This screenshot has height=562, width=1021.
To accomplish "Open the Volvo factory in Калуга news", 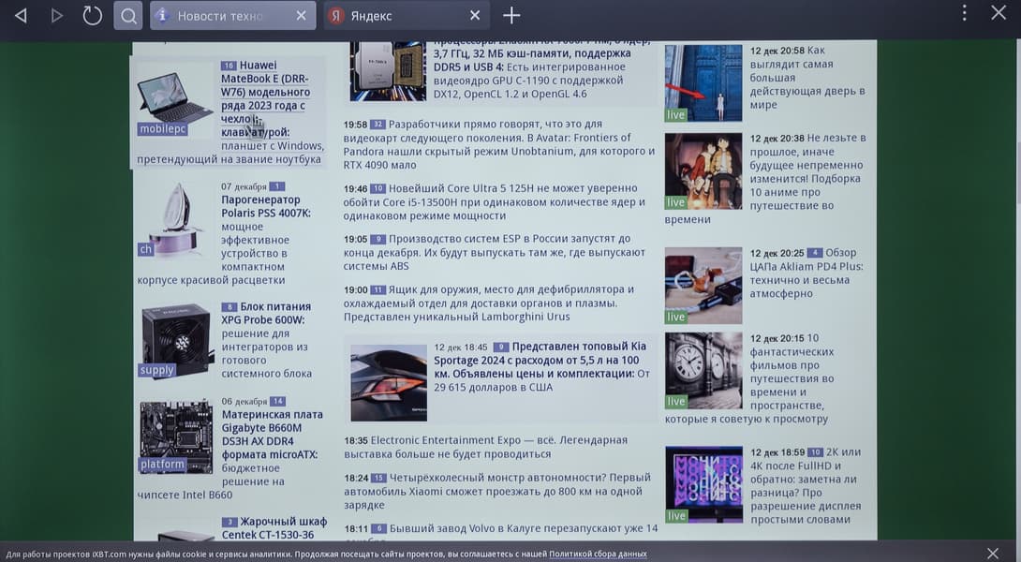I will click(501, 529).
